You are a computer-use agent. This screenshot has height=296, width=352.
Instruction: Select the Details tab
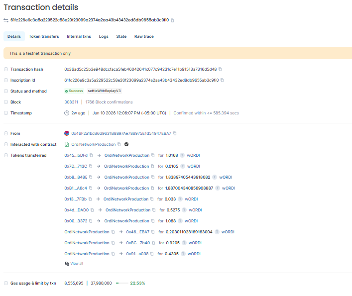pyautogui.click(x=14, y=36)
